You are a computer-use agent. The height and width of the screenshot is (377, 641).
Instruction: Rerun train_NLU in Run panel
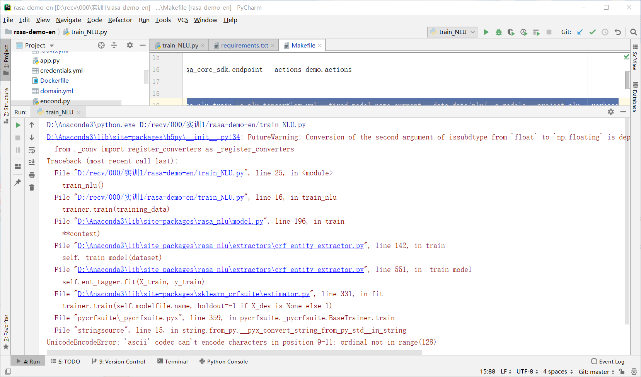click(x=18, y=125)
